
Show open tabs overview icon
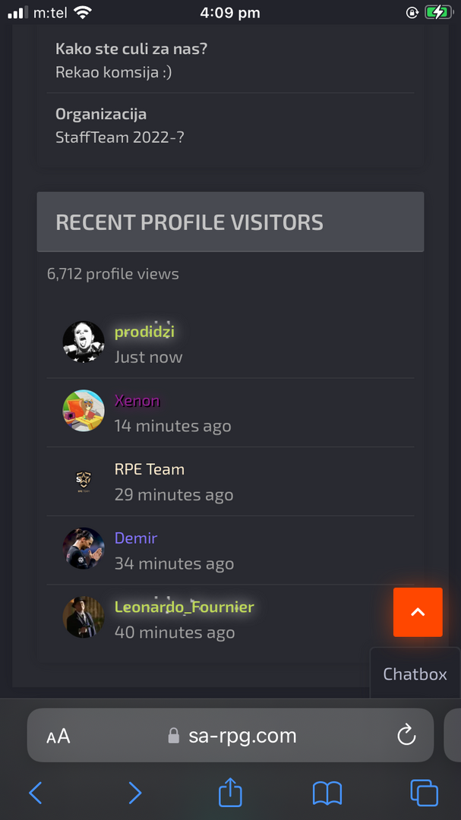coord(425,793)
